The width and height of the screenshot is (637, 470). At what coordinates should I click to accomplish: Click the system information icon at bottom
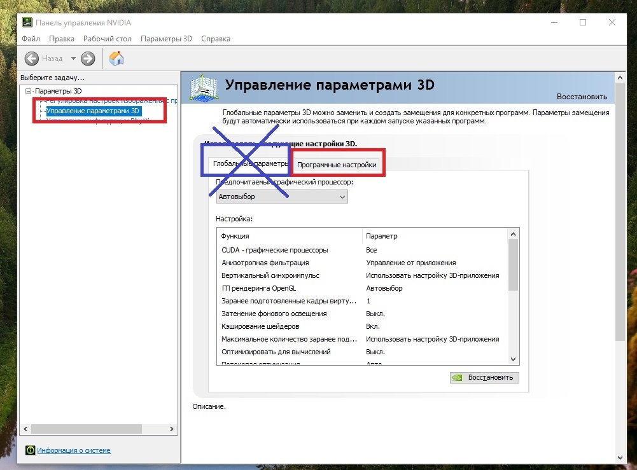click(30, 450)
